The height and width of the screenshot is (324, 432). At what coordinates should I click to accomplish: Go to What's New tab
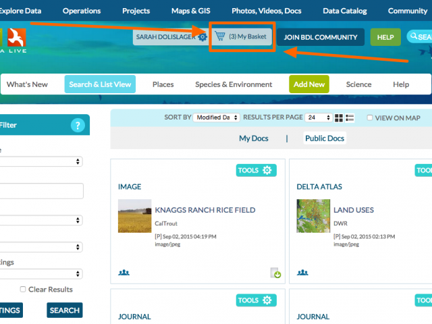27,84
